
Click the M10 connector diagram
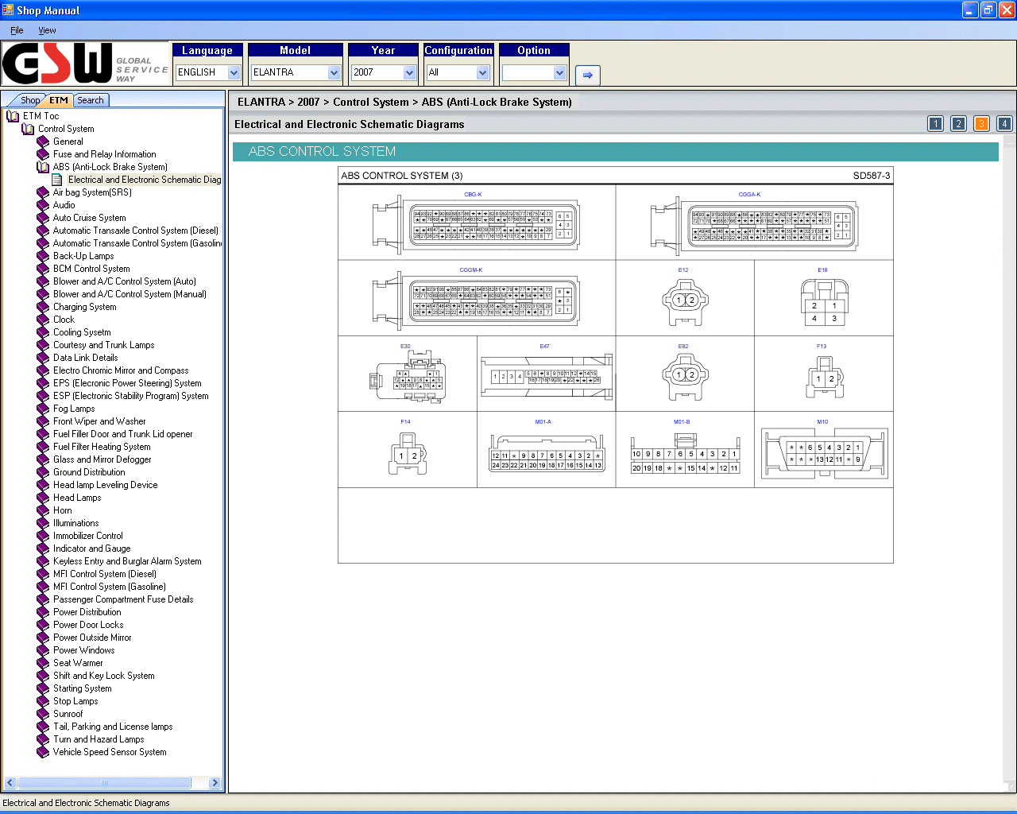pyautogui.click(x=824, y=454)
